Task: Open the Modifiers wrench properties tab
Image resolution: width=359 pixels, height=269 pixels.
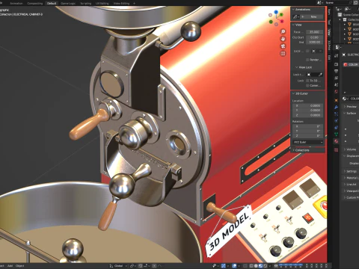Action: (336, 107)
